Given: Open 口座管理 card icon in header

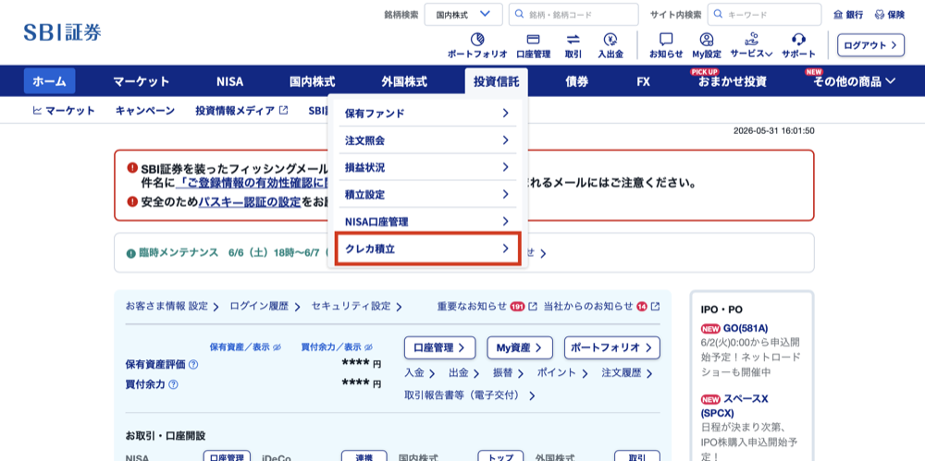Looking at the screenshot, I should click(533, 40).
